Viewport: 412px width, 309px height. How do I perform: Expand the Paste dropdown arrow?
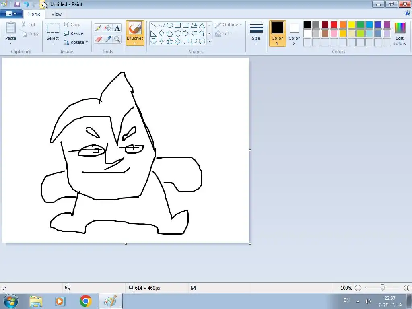[x=10, y=43]
